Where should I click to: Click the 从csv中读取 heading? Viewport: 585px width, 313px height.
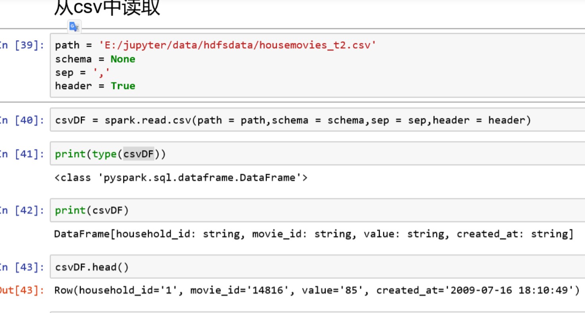click(x=107, y=8)
